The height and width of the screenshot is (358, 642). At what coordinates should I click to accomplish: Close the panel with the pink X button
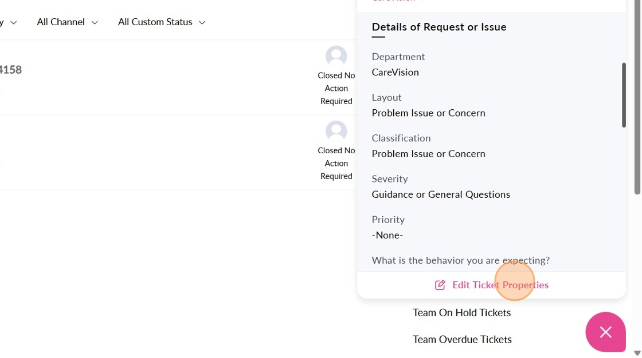point(605,332)
